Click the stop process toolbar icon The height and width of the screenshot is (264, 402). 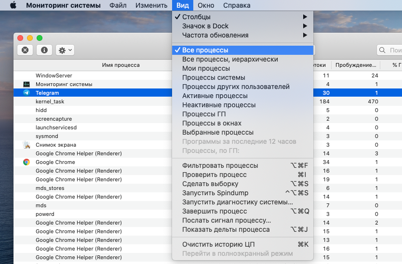coord(25,50)
